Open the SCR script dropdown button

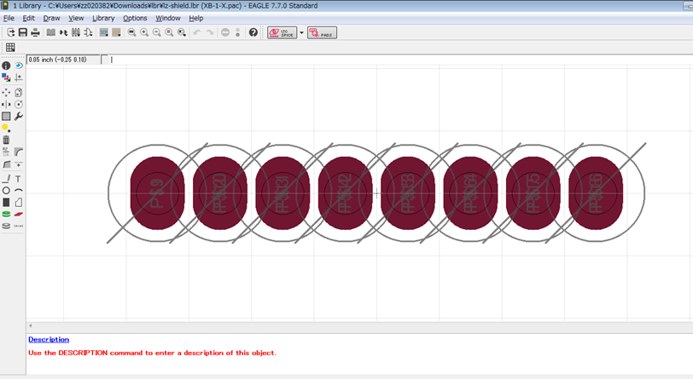tap(104, 32)
